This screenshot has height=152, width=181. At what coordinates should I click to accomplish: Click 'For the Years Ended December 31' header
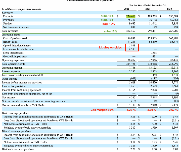pos(148,5)
